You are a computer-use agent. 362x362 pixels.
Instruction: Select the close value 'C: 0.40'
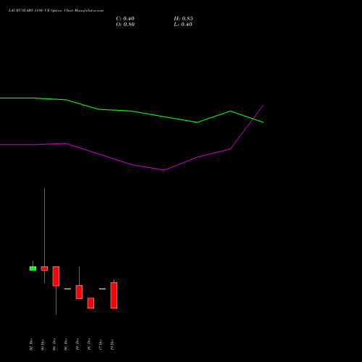click(125, 19)
